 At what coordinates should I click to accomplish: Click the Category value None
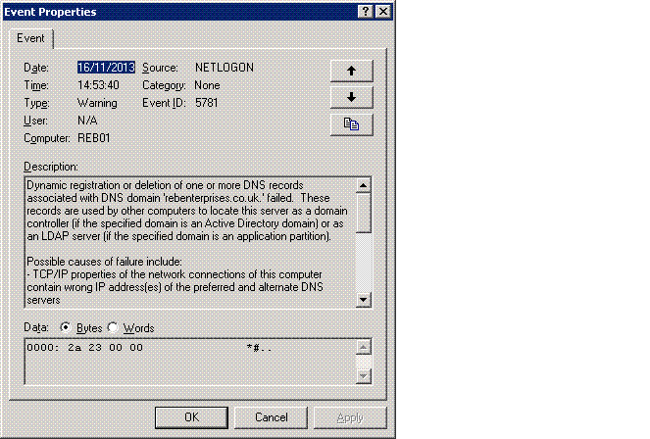207,85
